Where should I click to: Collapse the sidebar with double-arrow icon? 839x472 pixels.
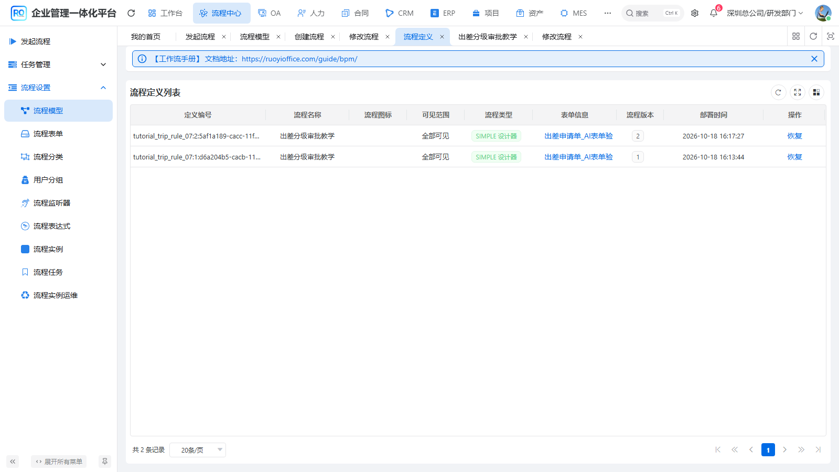click(13, 462)
